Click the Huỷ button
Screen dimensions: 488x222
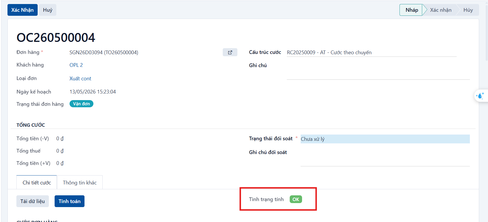[48, 10]
